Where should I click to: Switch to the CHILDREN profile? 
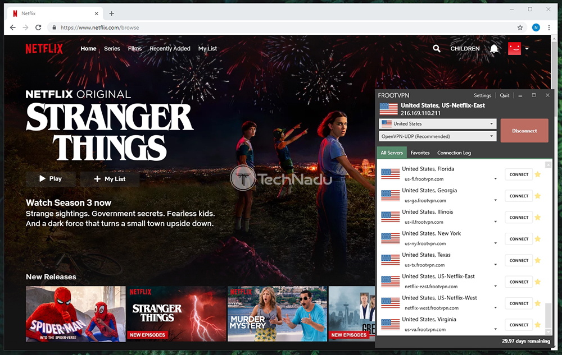click(465, 49)
